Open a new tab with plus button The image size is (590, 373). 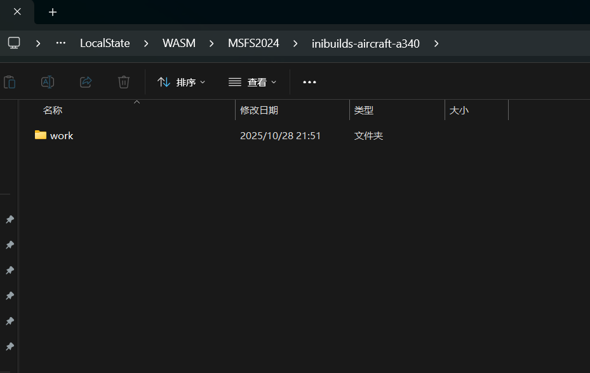pyautogui.click(x=53, y=12)
